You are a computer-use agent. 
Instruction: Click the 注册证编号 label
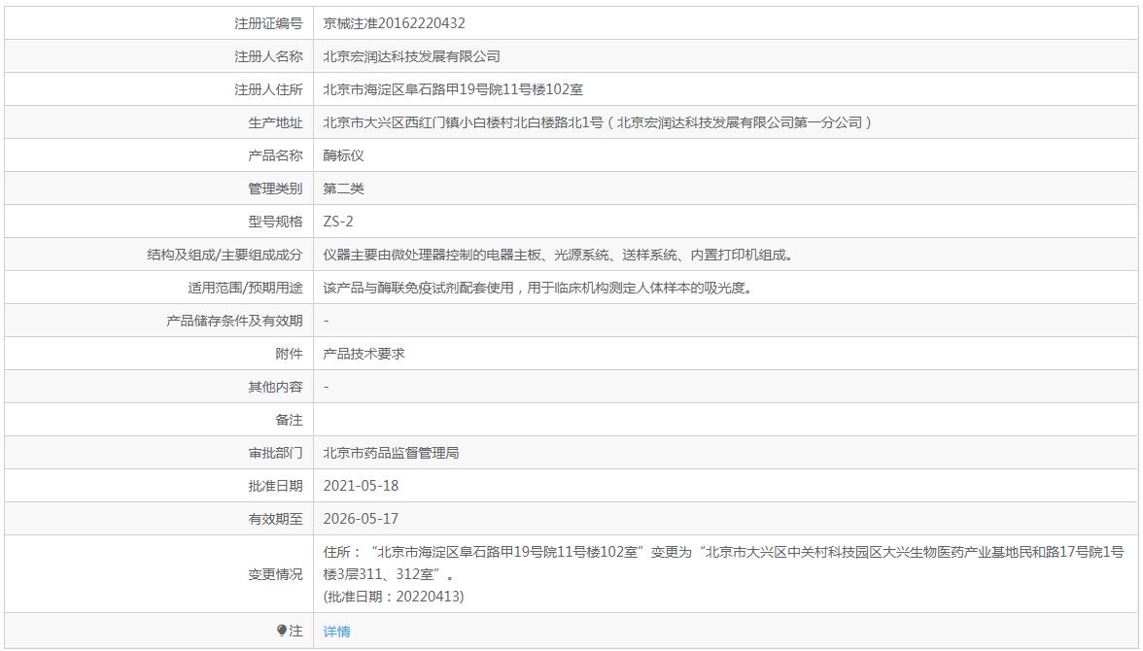tap(268, 23)
